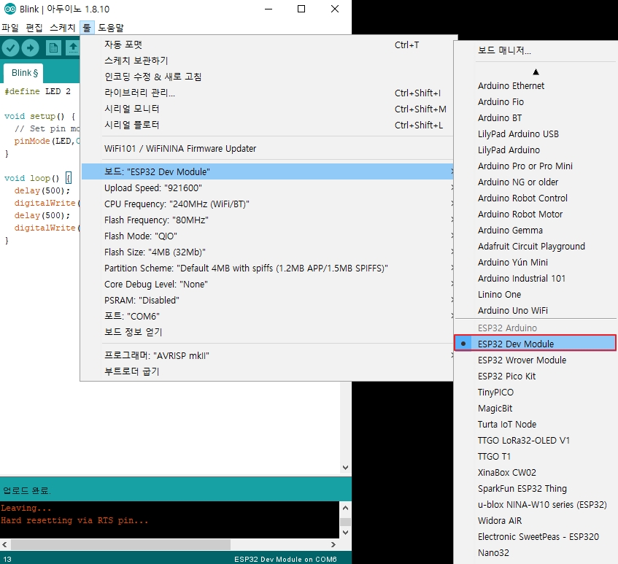Open the 도움말 menu
The width and height of the screenshot is (618, 564).
pos(111,28)
